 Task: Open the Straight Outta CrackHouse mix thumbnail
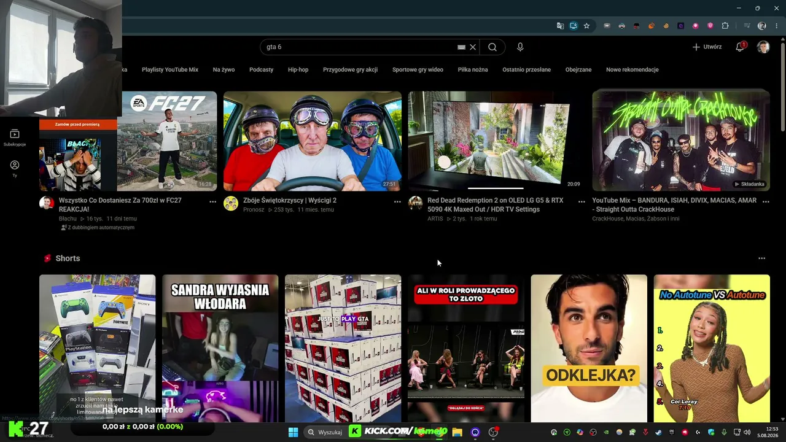(681, 141)
